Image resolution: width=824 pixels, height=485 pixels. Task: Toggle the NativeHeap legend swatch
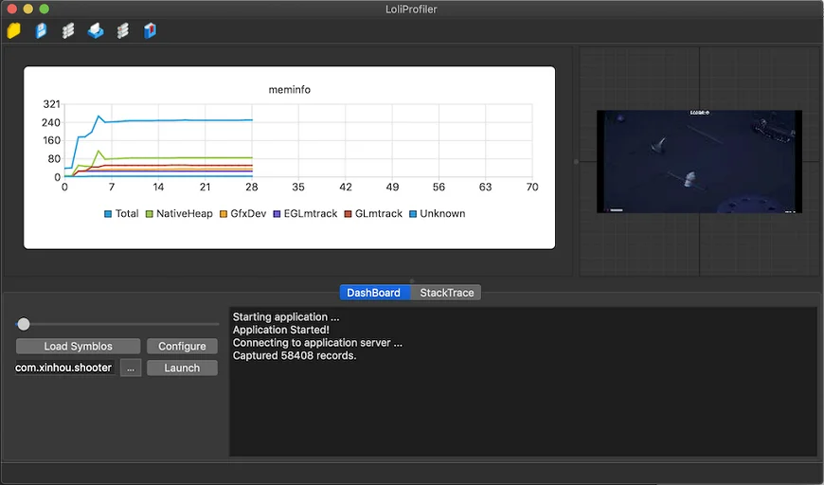click(150, 214)
